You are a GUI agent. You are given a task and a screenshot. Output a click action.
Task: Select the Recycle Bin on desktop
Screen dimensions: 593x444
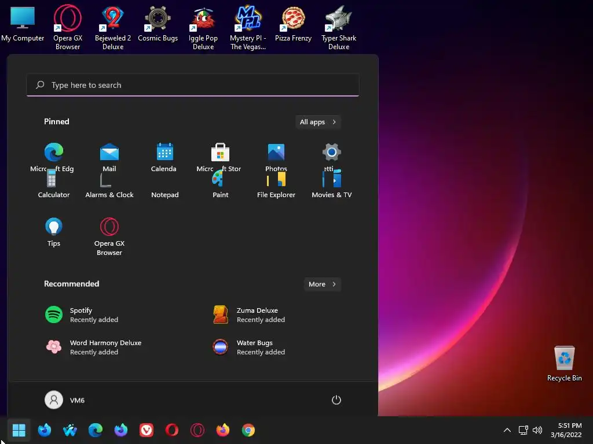(x=564, y=363)
